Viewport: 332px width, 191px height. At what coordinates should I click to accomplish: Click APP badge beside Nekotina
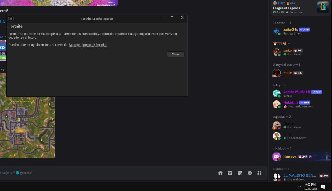[x=305, y=102]
